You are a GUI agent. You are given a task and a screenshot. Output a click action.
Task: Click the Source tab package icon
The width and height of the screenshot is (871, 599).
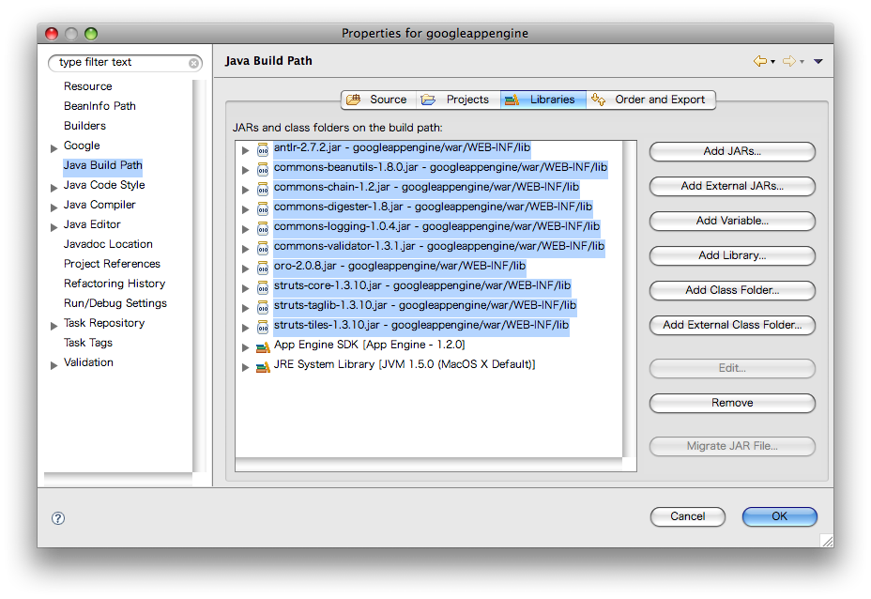click(353, 99)
